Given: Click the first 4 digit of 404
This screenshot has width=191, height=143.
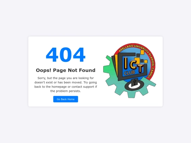Looking at the screenshot, I should pyautogui.click(x=52, y=55).
